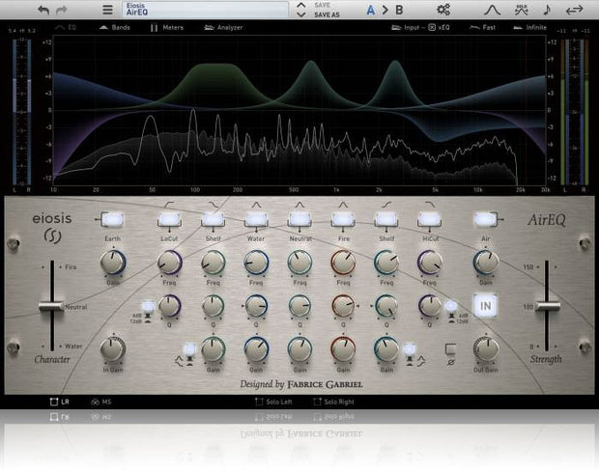Enable the Solo Right checkbox
599x470 pixels.
(x=317, y=401)
